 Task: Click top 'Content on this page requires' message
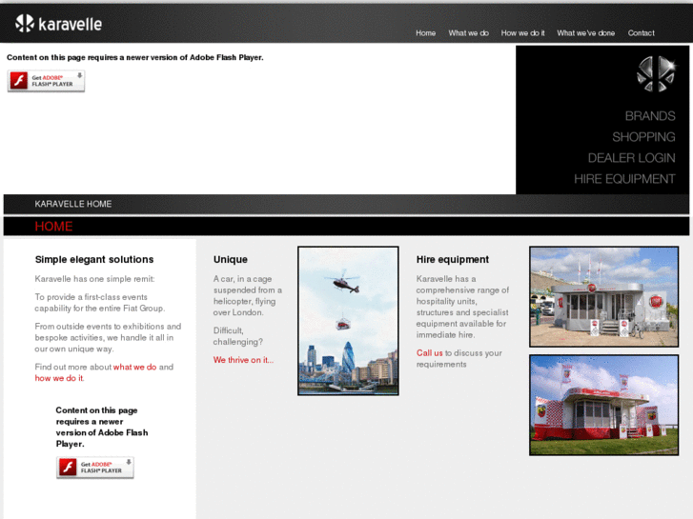[x=135, y=57]
